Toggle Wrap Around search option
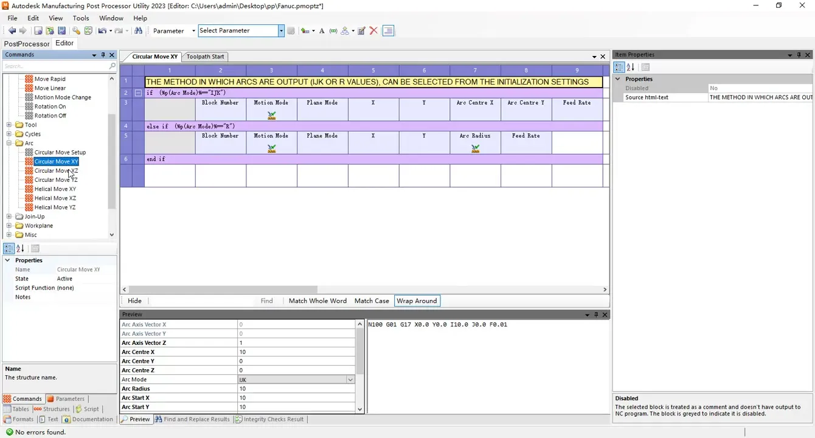Image resolution: width=815 pixels, height=438 pixels. click(x=417, y=301)
